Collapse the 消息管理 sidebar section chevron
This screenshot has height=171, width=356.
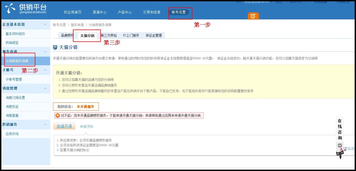(x=45, y=88)
